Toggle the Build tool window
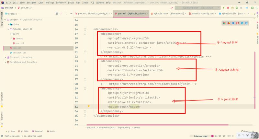 (x=51, y=132)
